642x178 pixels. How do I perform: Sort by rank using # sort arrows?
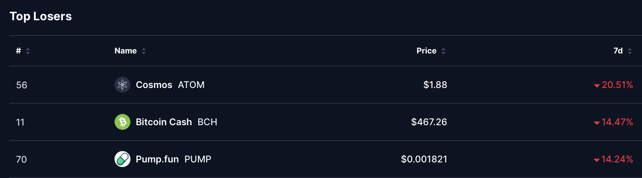(28, 51)
